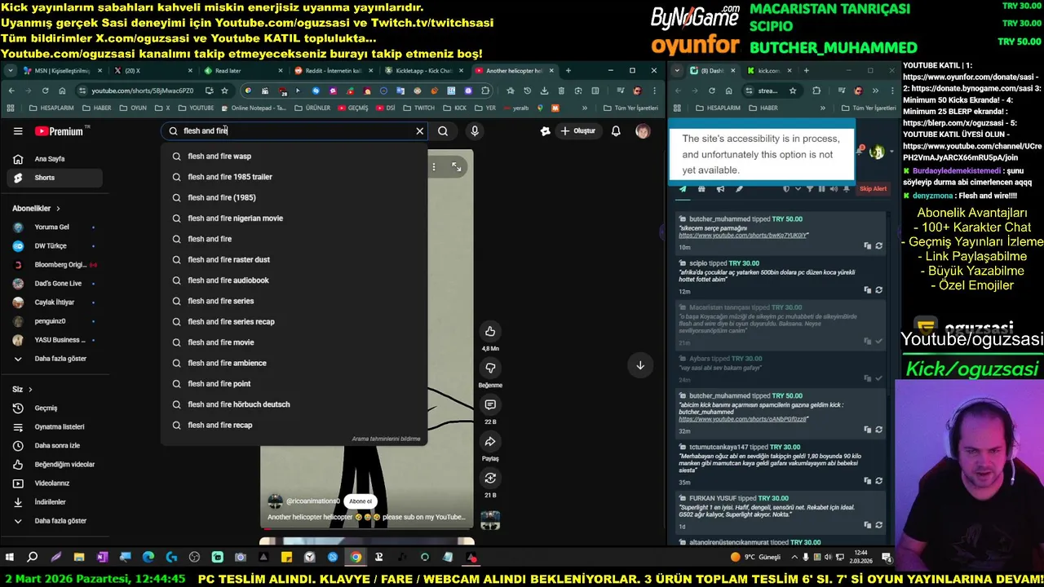Select suggestion flesh and fire wasp
Viewport: 1044px width, 587px height.
click(294, 156)
